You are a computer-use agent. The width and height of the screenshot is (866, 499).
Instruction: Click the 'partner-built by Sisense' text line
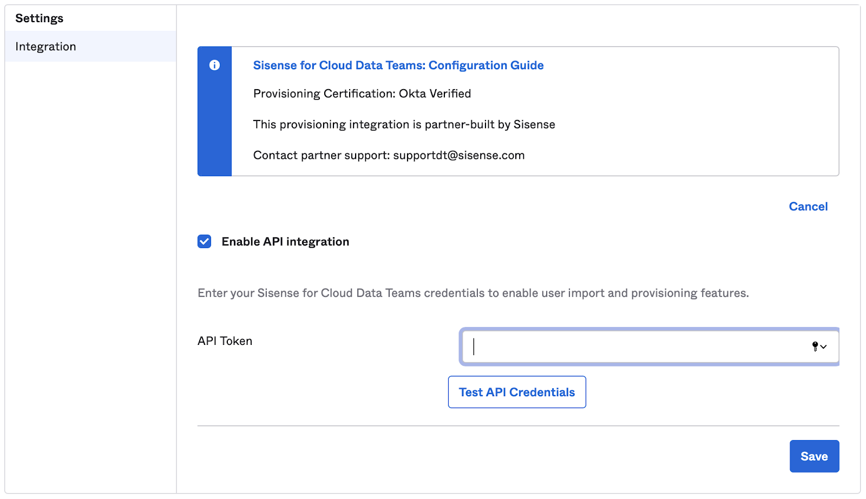[x=404, y=125]
